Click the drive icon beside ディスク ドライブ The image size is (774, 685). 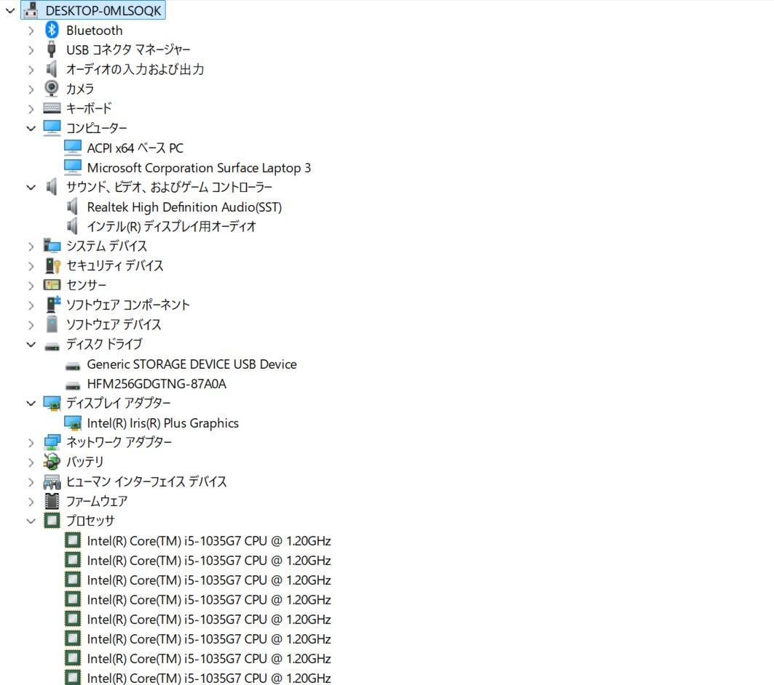[52, 347]
